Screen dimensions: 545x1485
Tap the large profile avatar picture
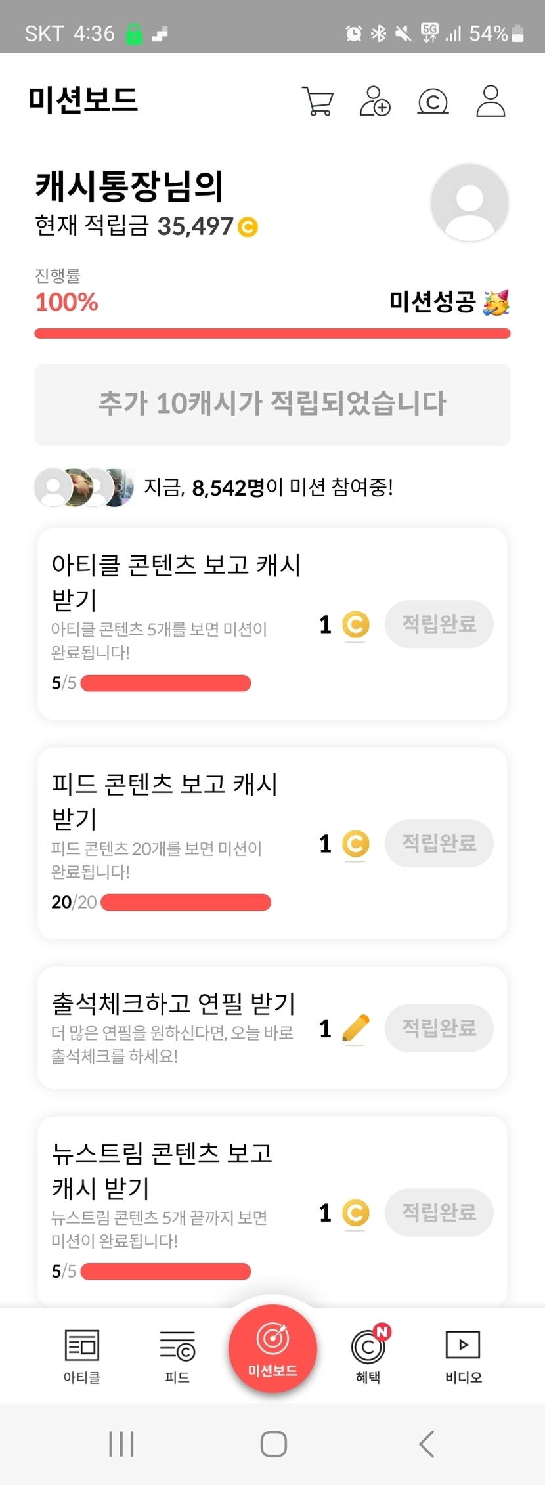click(469, 203)
